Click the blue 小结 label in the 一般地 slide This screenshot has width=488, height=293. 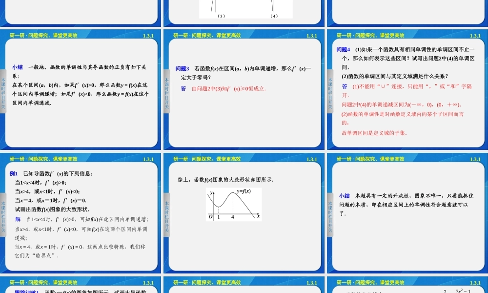click(x=18, y=67)
